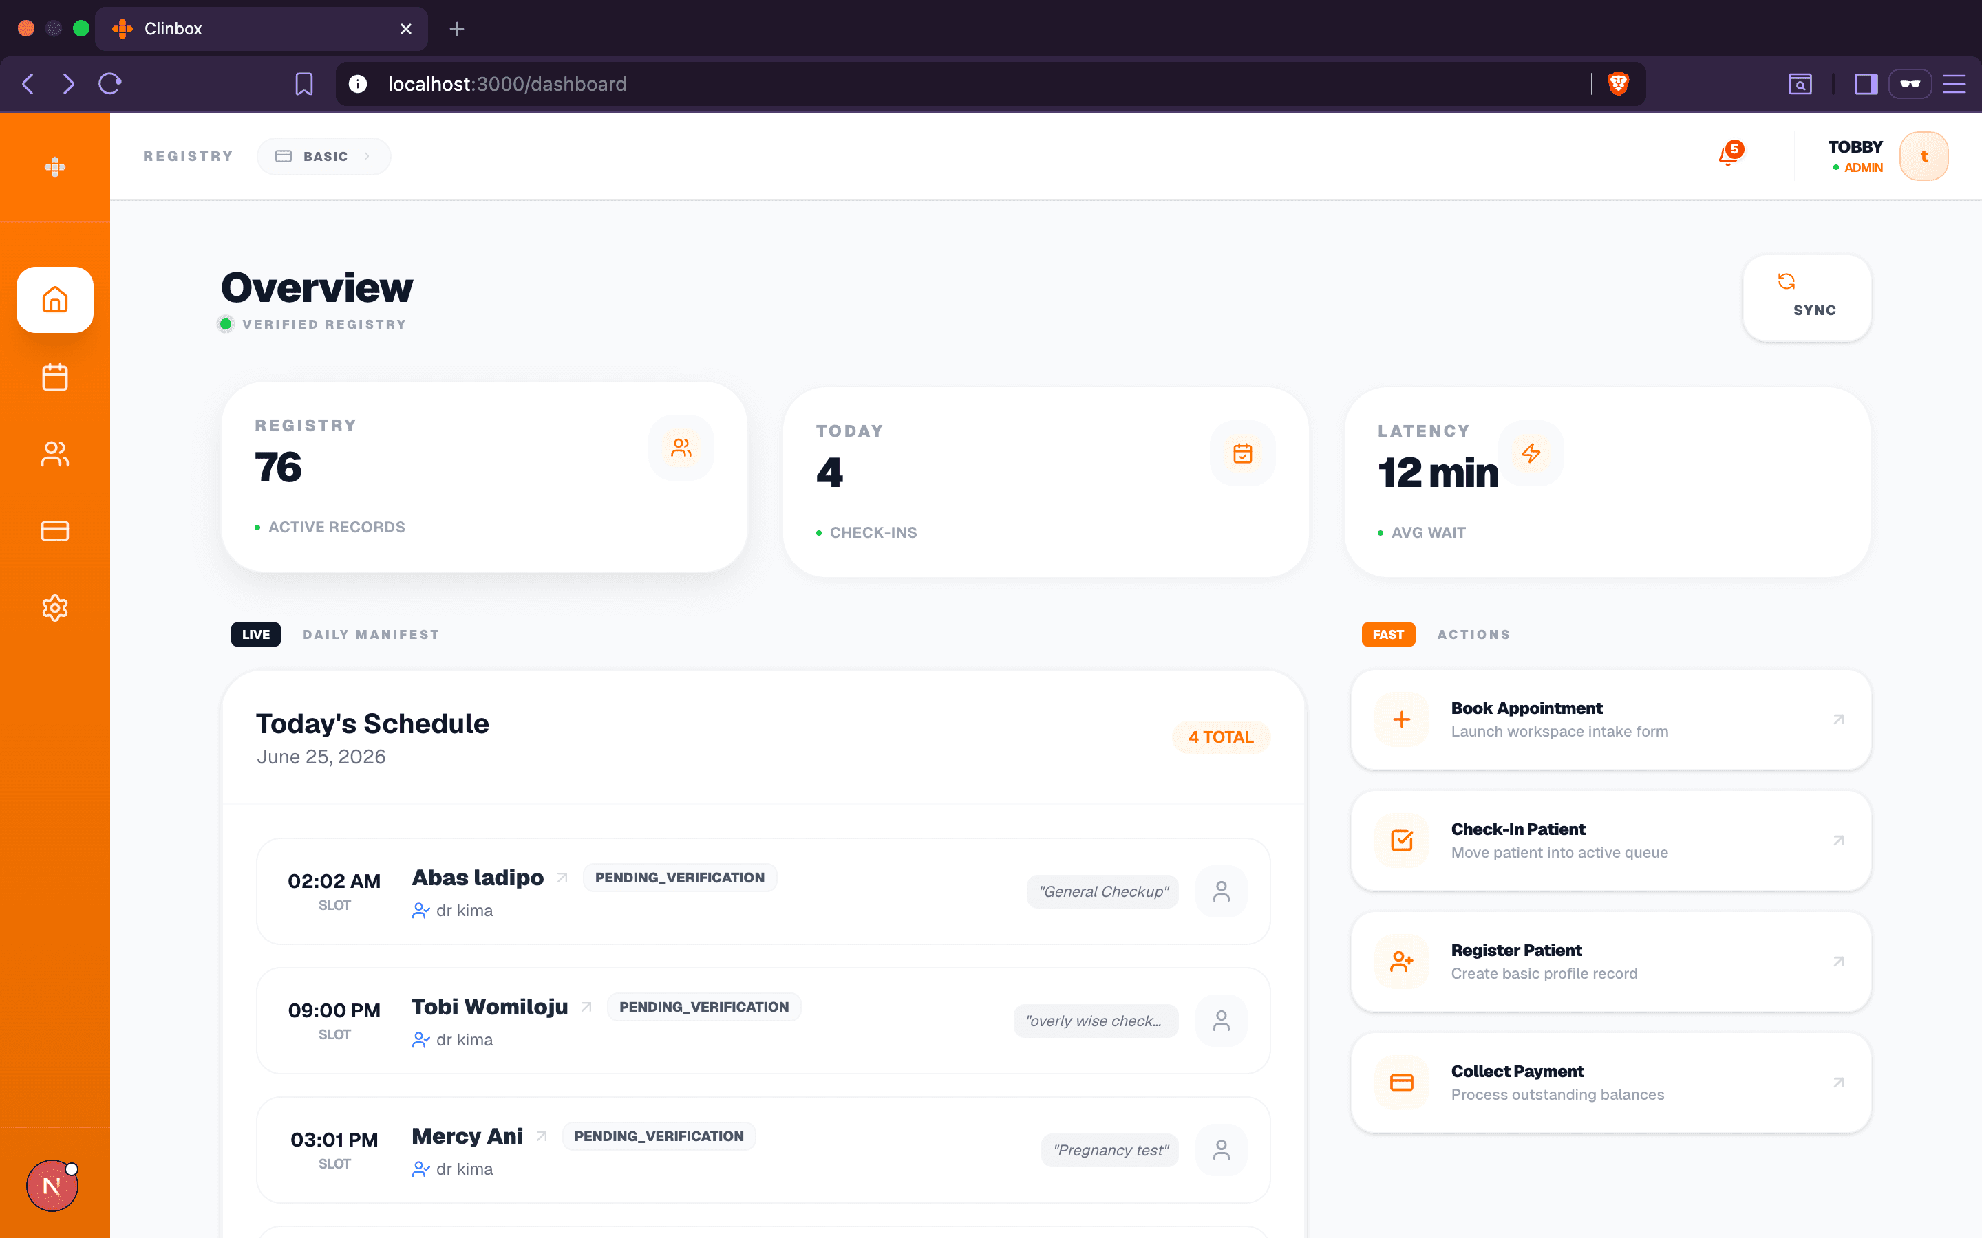Click the check-square icon on Check-In Patient
Viewport: 1982px width, 1238px height.
[x=1401, y=841]
